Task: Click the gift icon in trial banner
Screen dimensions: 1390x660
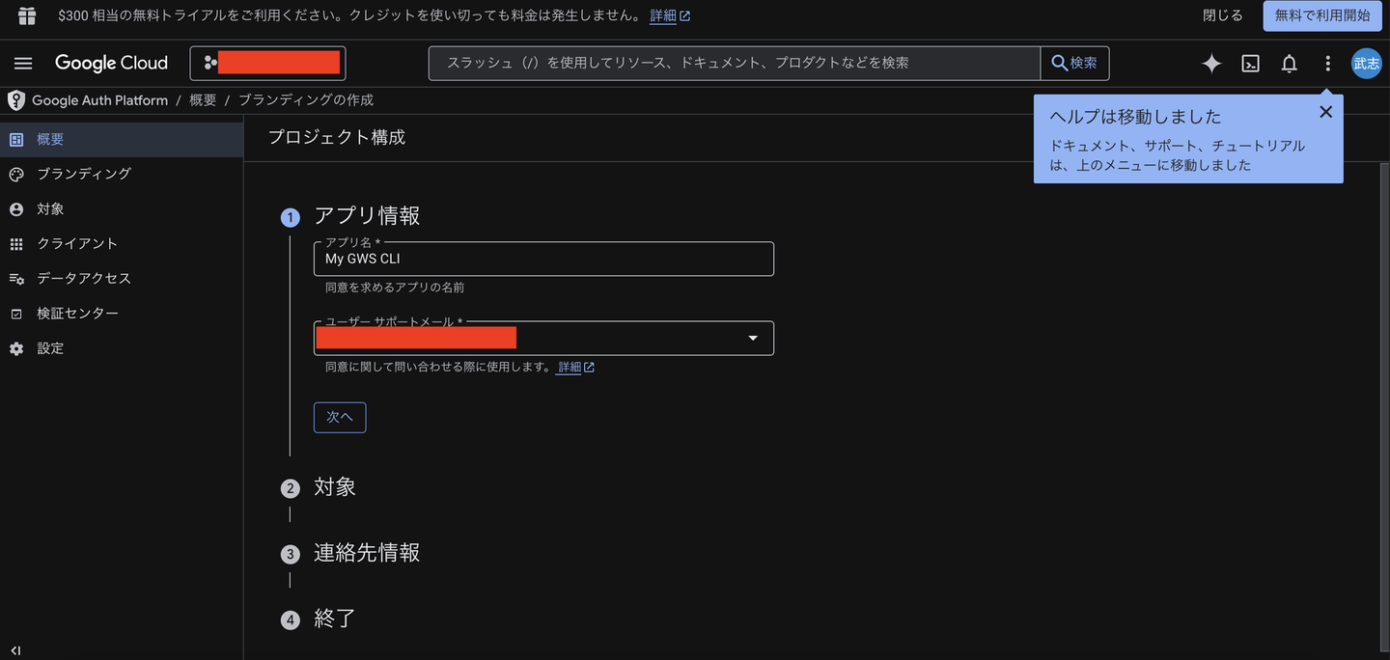Action: 27,15
